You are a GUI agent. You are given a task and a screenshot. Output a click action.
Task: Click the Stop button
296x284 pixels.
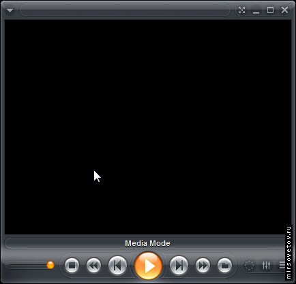72,265
